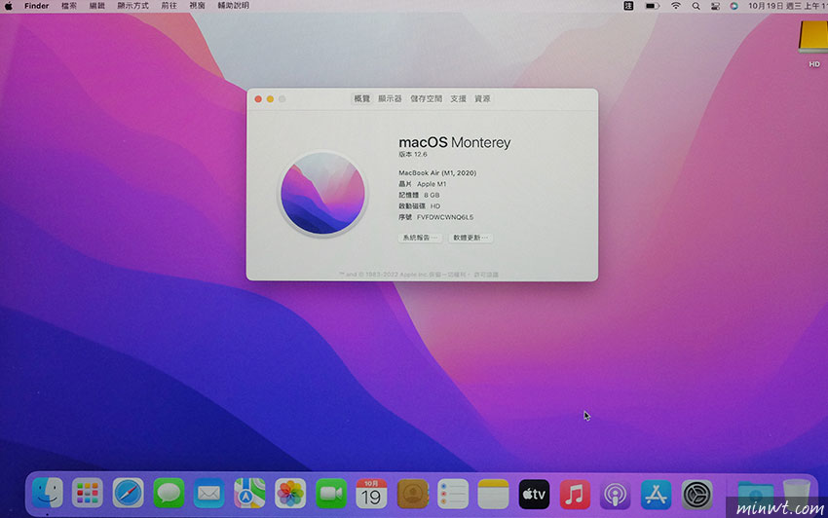The width and height of the screenshot is (828, 518).
Task: Click the 記憶體 8 GB line
Action: (x=419, y=195)
